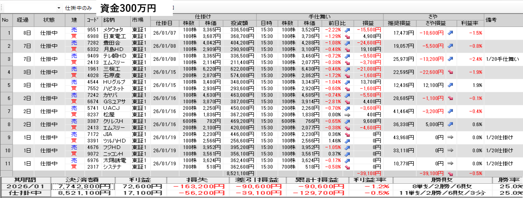This screenshot has height=198, width=523.
Task: Click stock code 9551 in row 1
Action: [x=91, y=30]
